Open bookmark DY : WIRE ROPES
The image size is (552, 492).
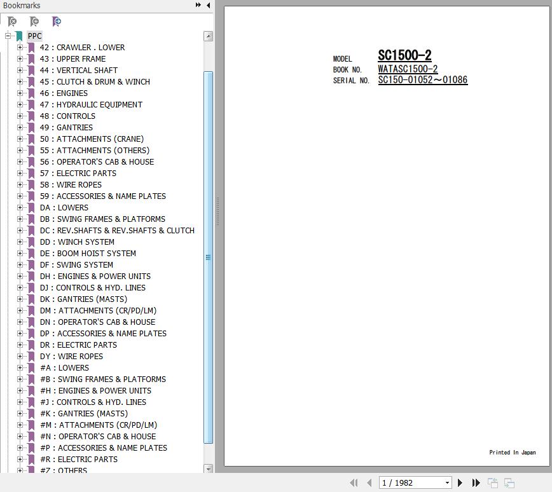[71, 356]
